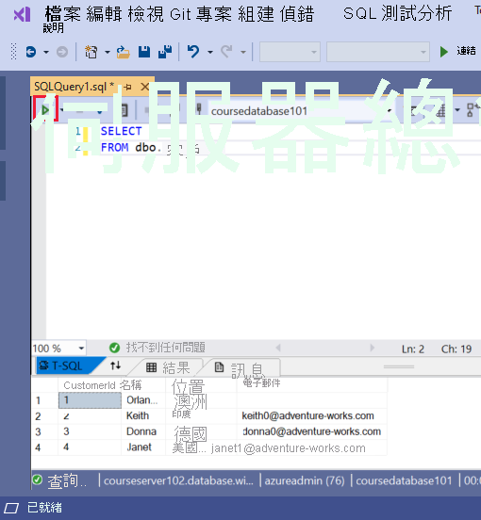Click the connection plug icon beside the database name
Viewport: 481px width, 520px height.
199,109
